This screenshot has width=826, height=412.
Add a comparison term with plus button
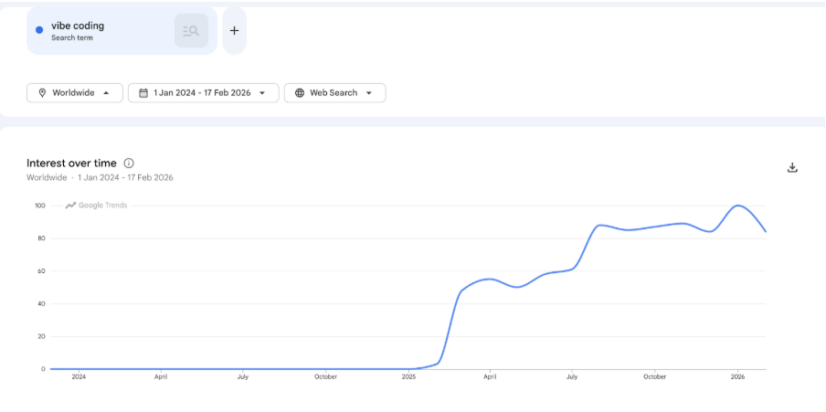[x=234, y=30]
